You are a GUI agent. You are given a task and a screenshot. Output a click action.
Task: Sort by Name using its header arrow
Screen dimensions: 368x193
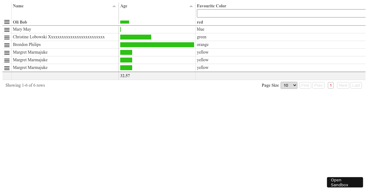[x=114, y=6]
